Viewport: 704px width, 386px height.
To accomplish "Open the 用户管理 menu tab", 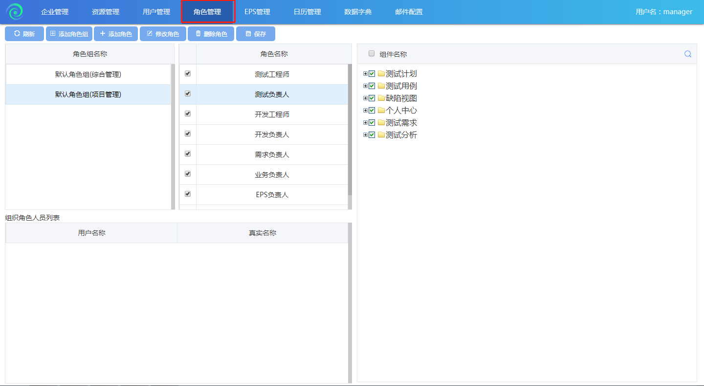I will (x=156, y=12).
